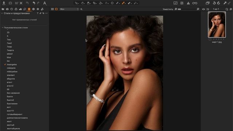Apply the standart style

[x=11, y=75]
